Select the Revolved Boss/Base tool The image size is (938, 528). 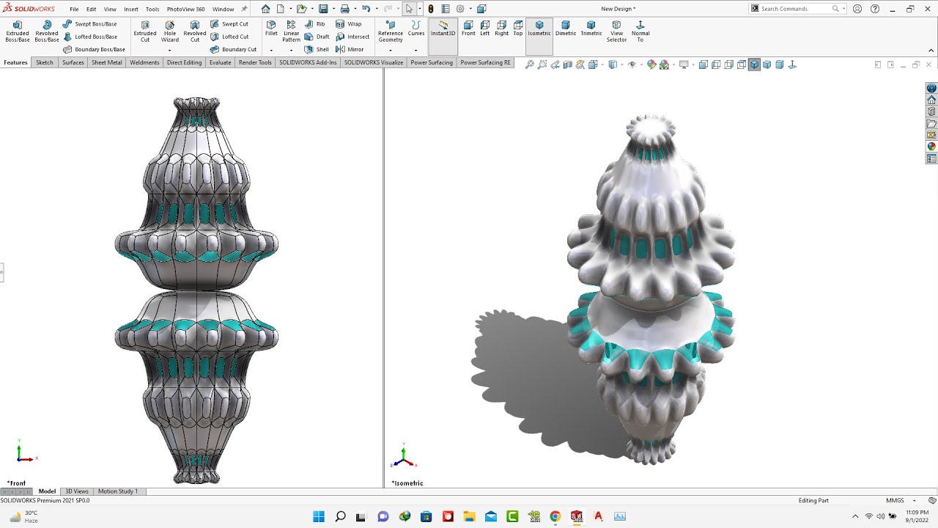[x=47, y=32]
